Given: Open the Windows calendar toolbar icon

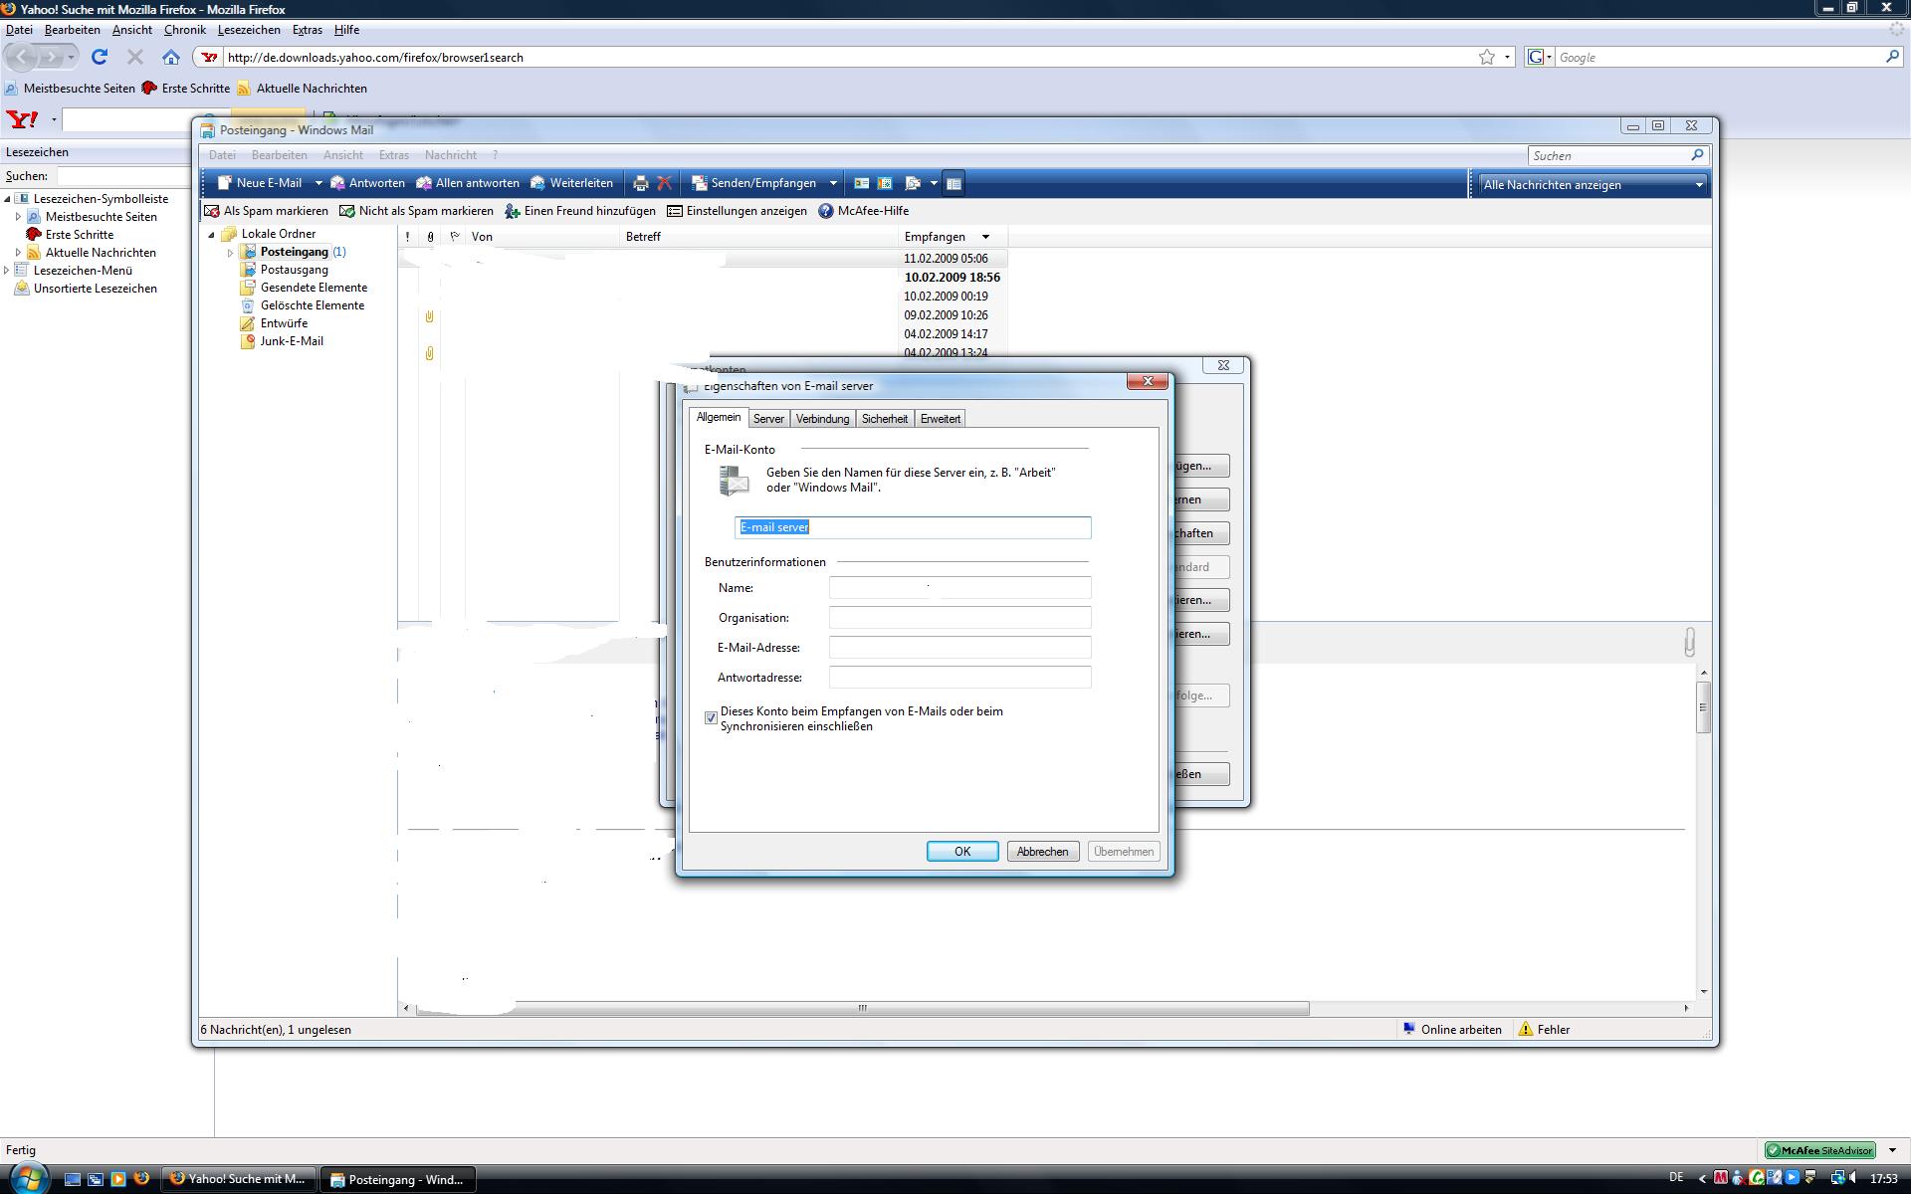Looking at the screenshot, I should 885,183.
